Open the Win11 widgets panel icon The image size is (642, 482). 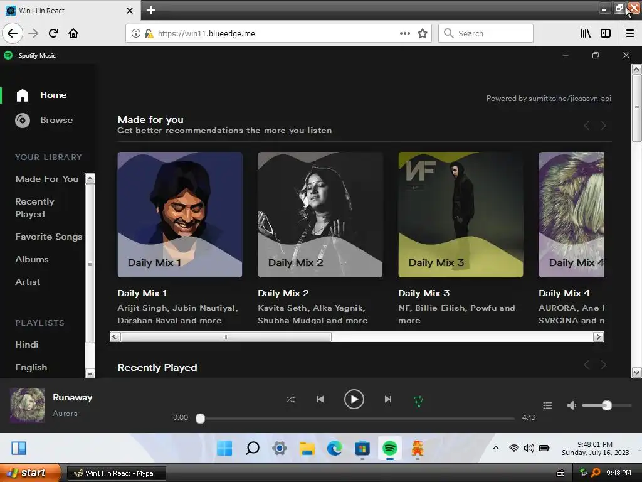[x=19, y=448]
